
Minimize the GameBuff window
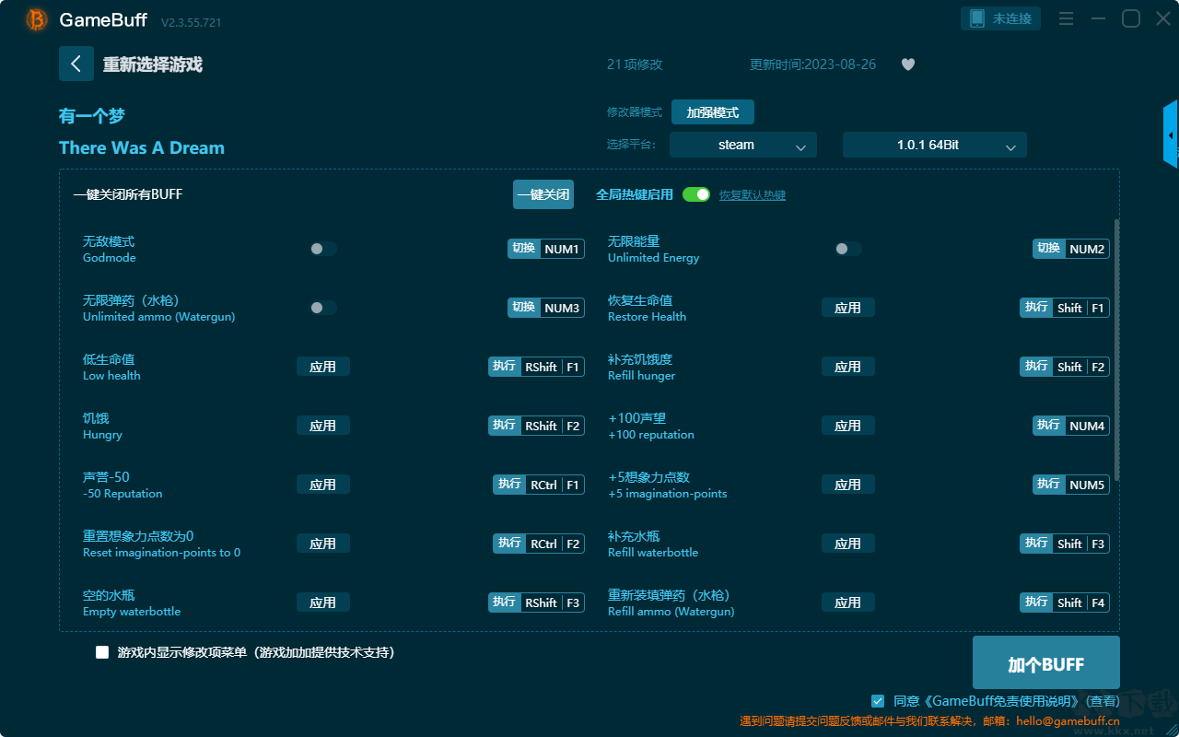[1098, 18]
